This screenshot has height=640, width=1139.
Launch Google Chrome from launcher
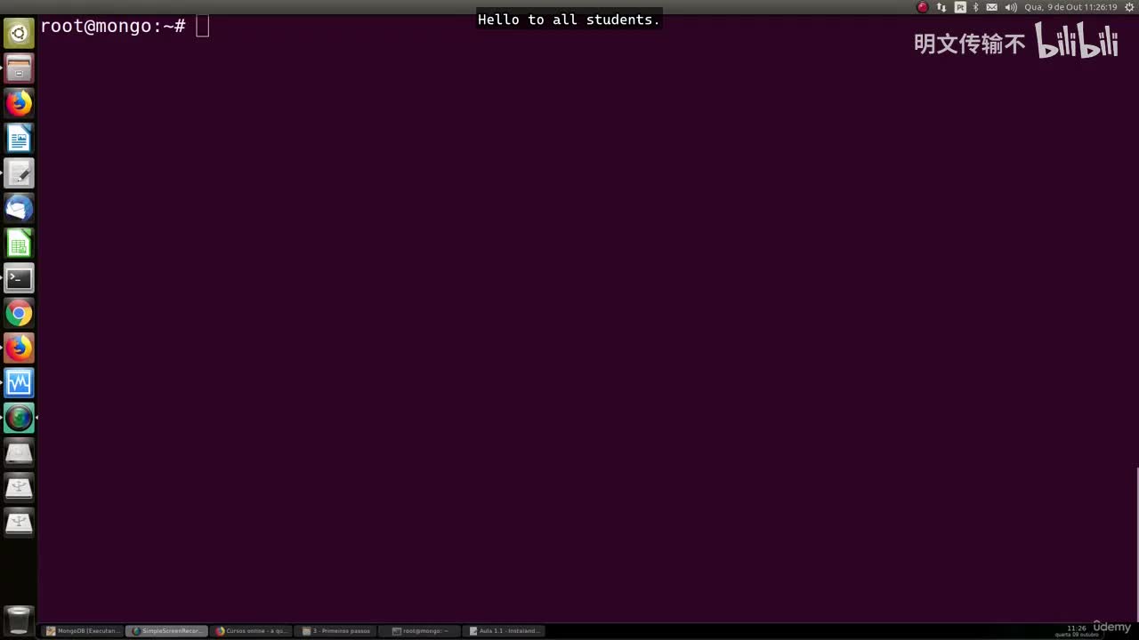(x=19, y=313)
